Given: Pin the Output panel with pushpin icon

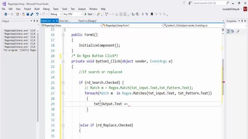Looking at the screenshot, I should (34, 21).
